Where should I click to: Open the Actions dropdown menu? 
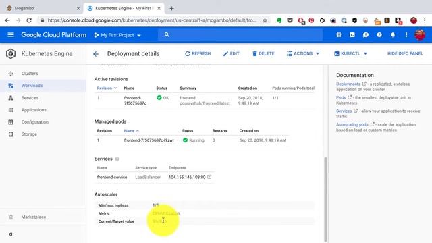pos(303,54)
